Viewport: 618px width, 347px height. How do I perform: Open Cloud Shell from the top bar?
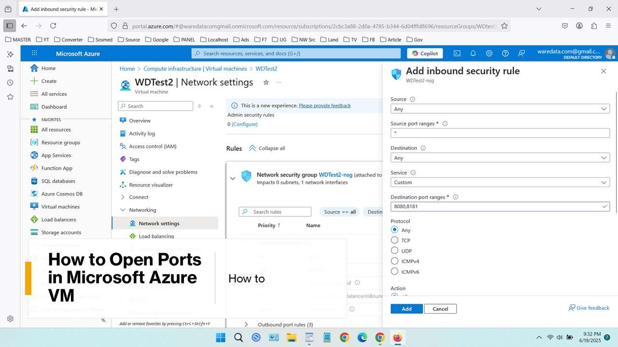coord(457,53)
